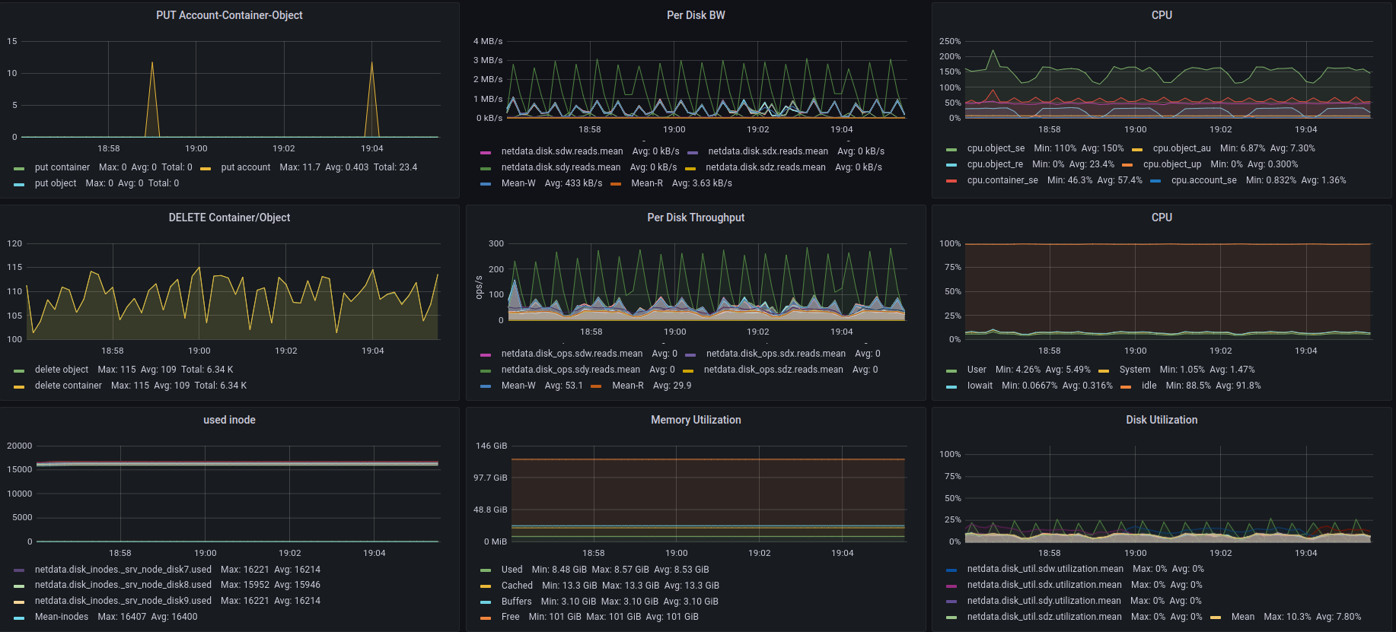Toggle the put account legend series
Screen dimensions: 1396x632
[x=245, y=167]
